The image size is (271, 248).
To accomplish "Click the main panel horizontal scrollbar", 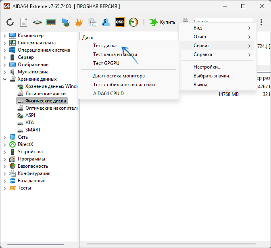I will [171, 244].
